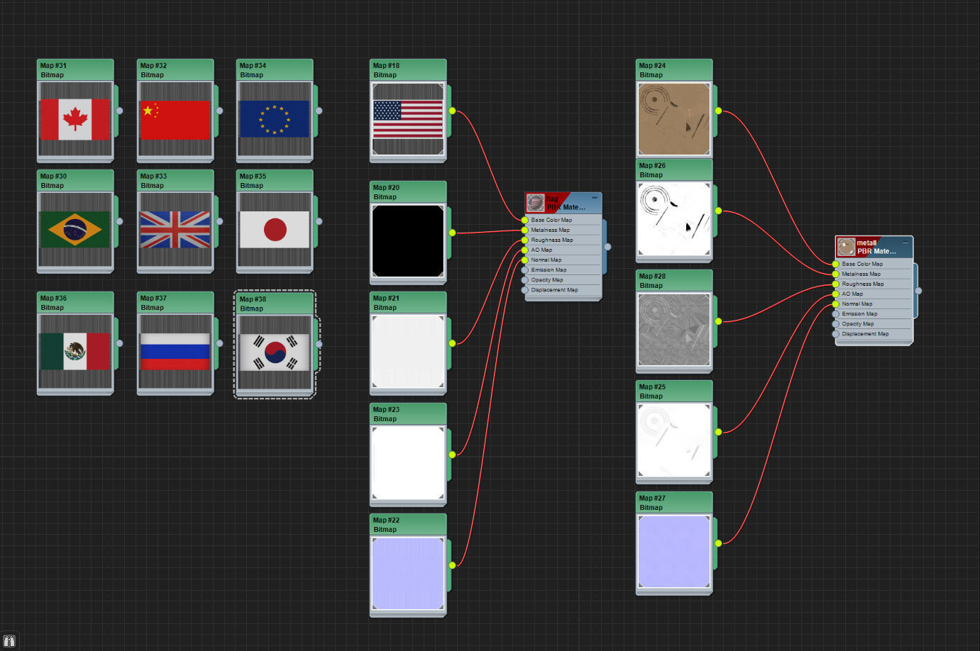Click metall node's Emission Map input
Screen dimensions: 980x651
click(836, 313)
